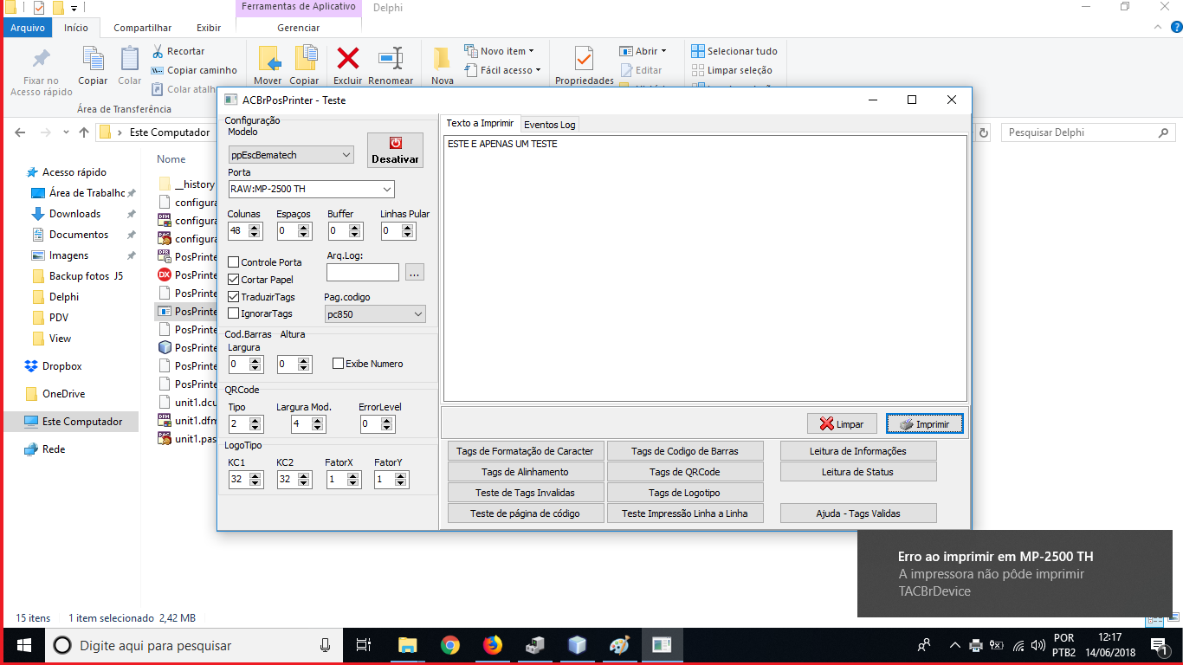Click the LogoTipo FatorX spinner
Image resolution: width=1183 pixels, height=665 pixels.
coord(343,479)
